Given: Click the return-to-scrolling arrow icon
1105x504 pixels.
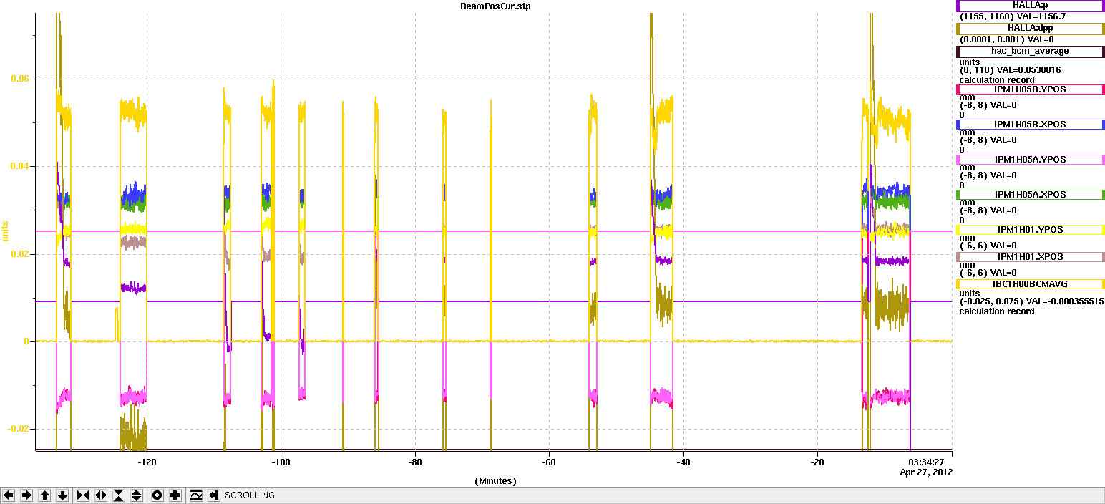Looking at the screenshot, I should pos(213,495).
